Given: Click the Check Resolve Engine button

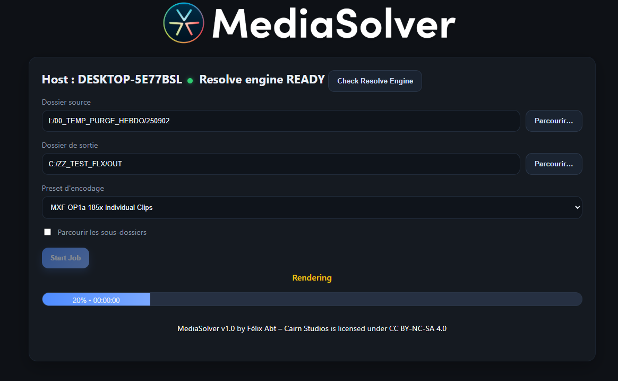Looking at the screenshot, I should coord(375,81).
